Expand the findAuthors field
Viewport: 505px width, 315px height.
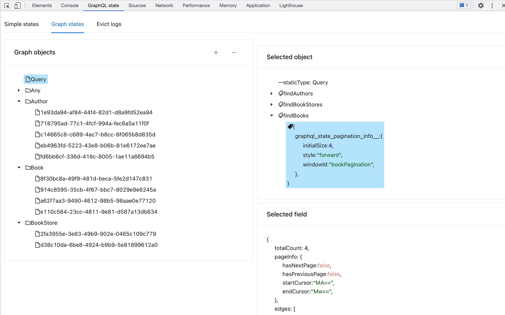click(x=271, y=94)
